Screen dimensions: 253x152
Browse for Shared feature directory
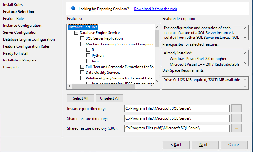236,118
